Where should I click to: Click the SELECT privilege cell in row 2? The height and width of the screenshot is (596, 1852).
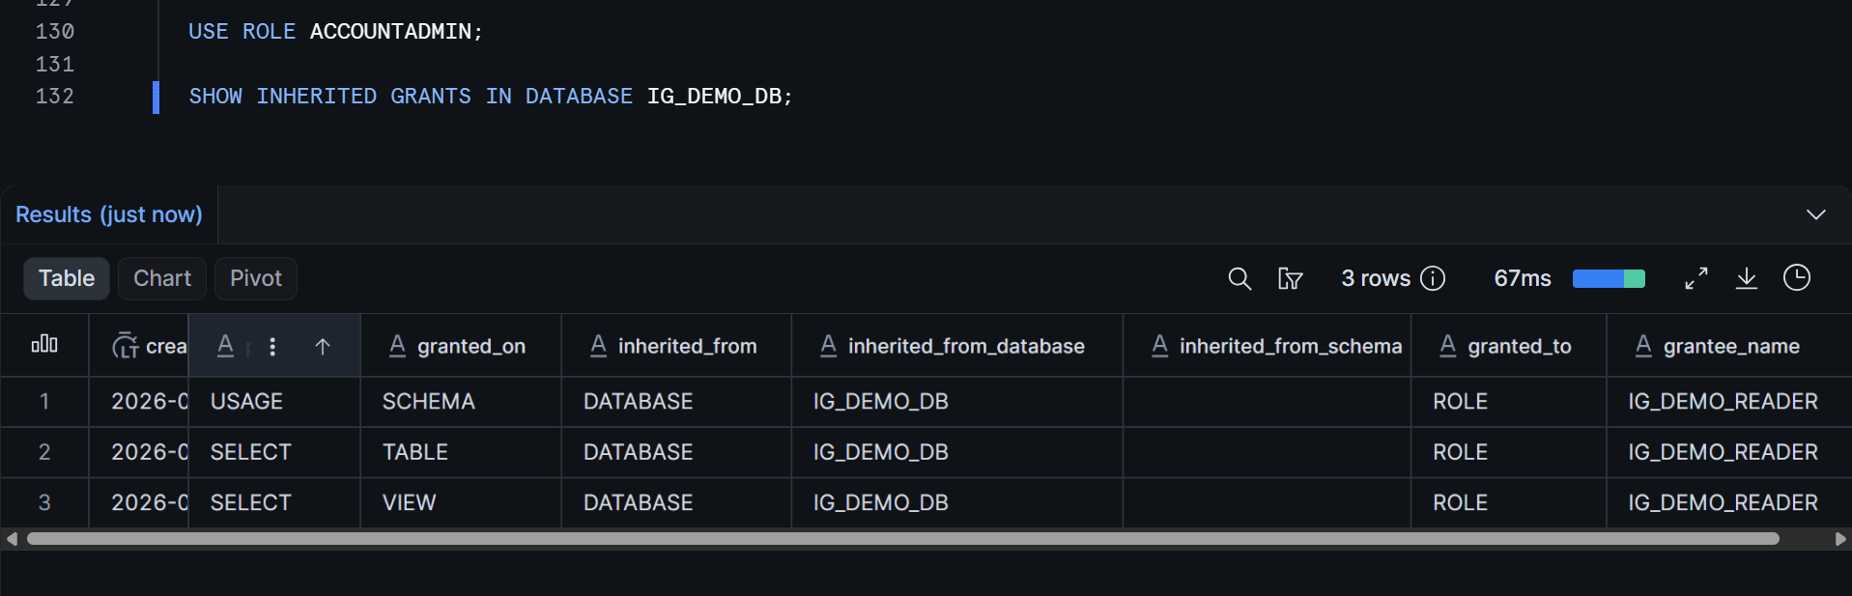tap(274, 452)
